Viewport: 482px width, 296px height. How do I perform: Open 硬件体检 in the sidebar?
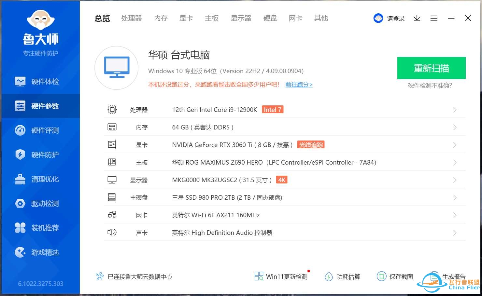(x=40, y=82)
